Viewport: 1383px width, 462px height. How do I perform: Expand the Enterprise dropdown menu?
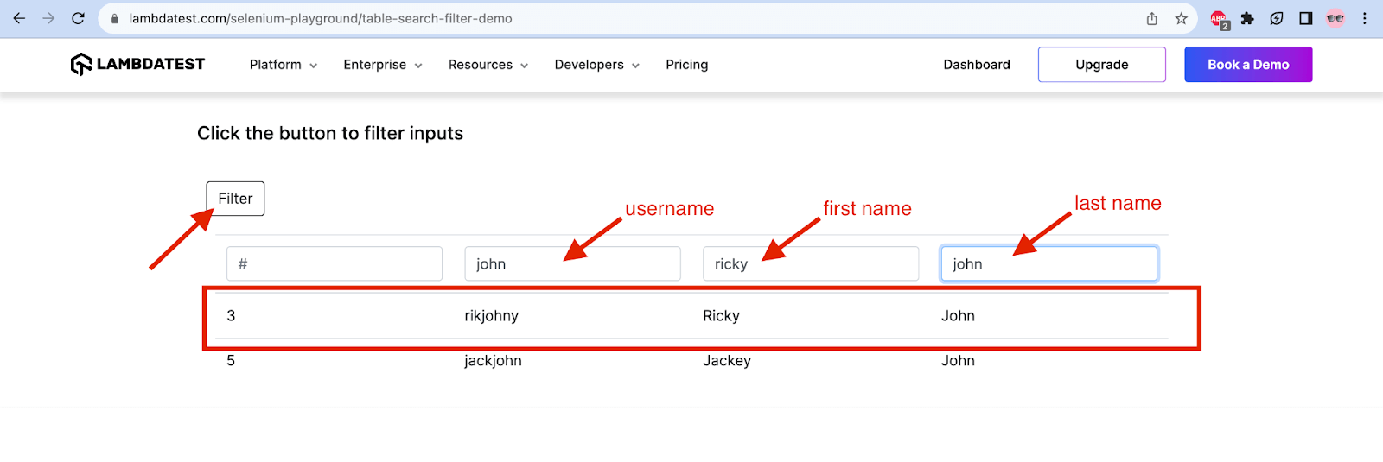click(x=382, y=65)
